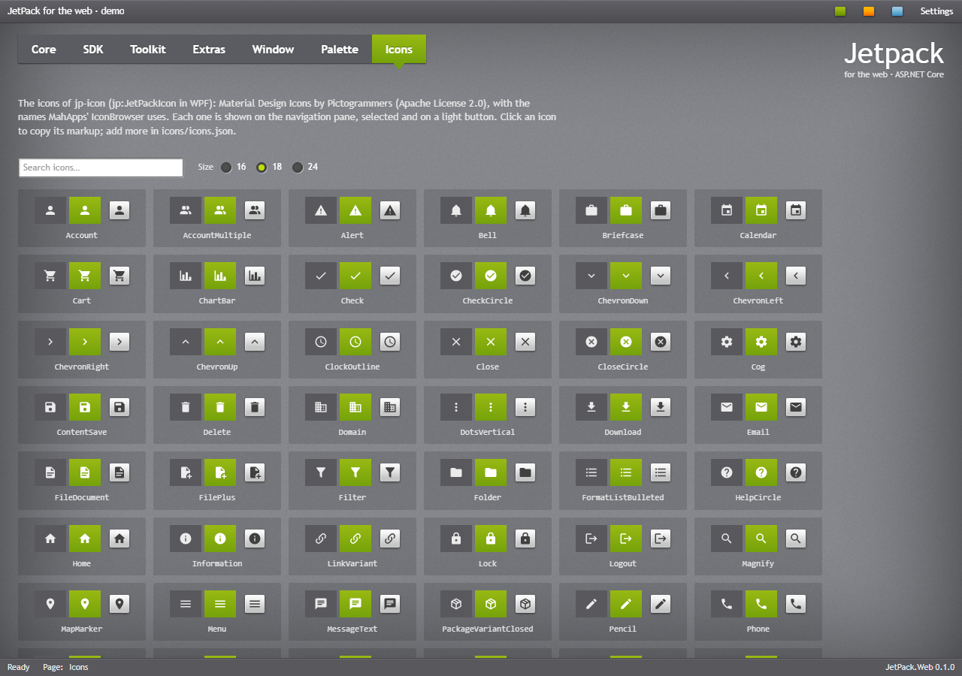Click the dark Delete trash icon
The width and height of the screenshot is (962, 676).
point(186,407)
